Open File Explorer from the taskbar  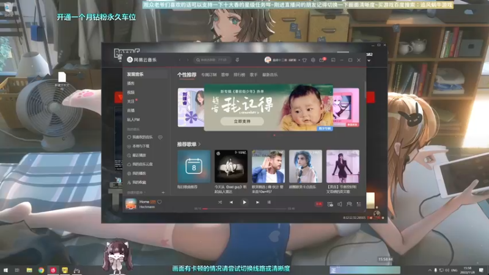[x=29, y=270]
